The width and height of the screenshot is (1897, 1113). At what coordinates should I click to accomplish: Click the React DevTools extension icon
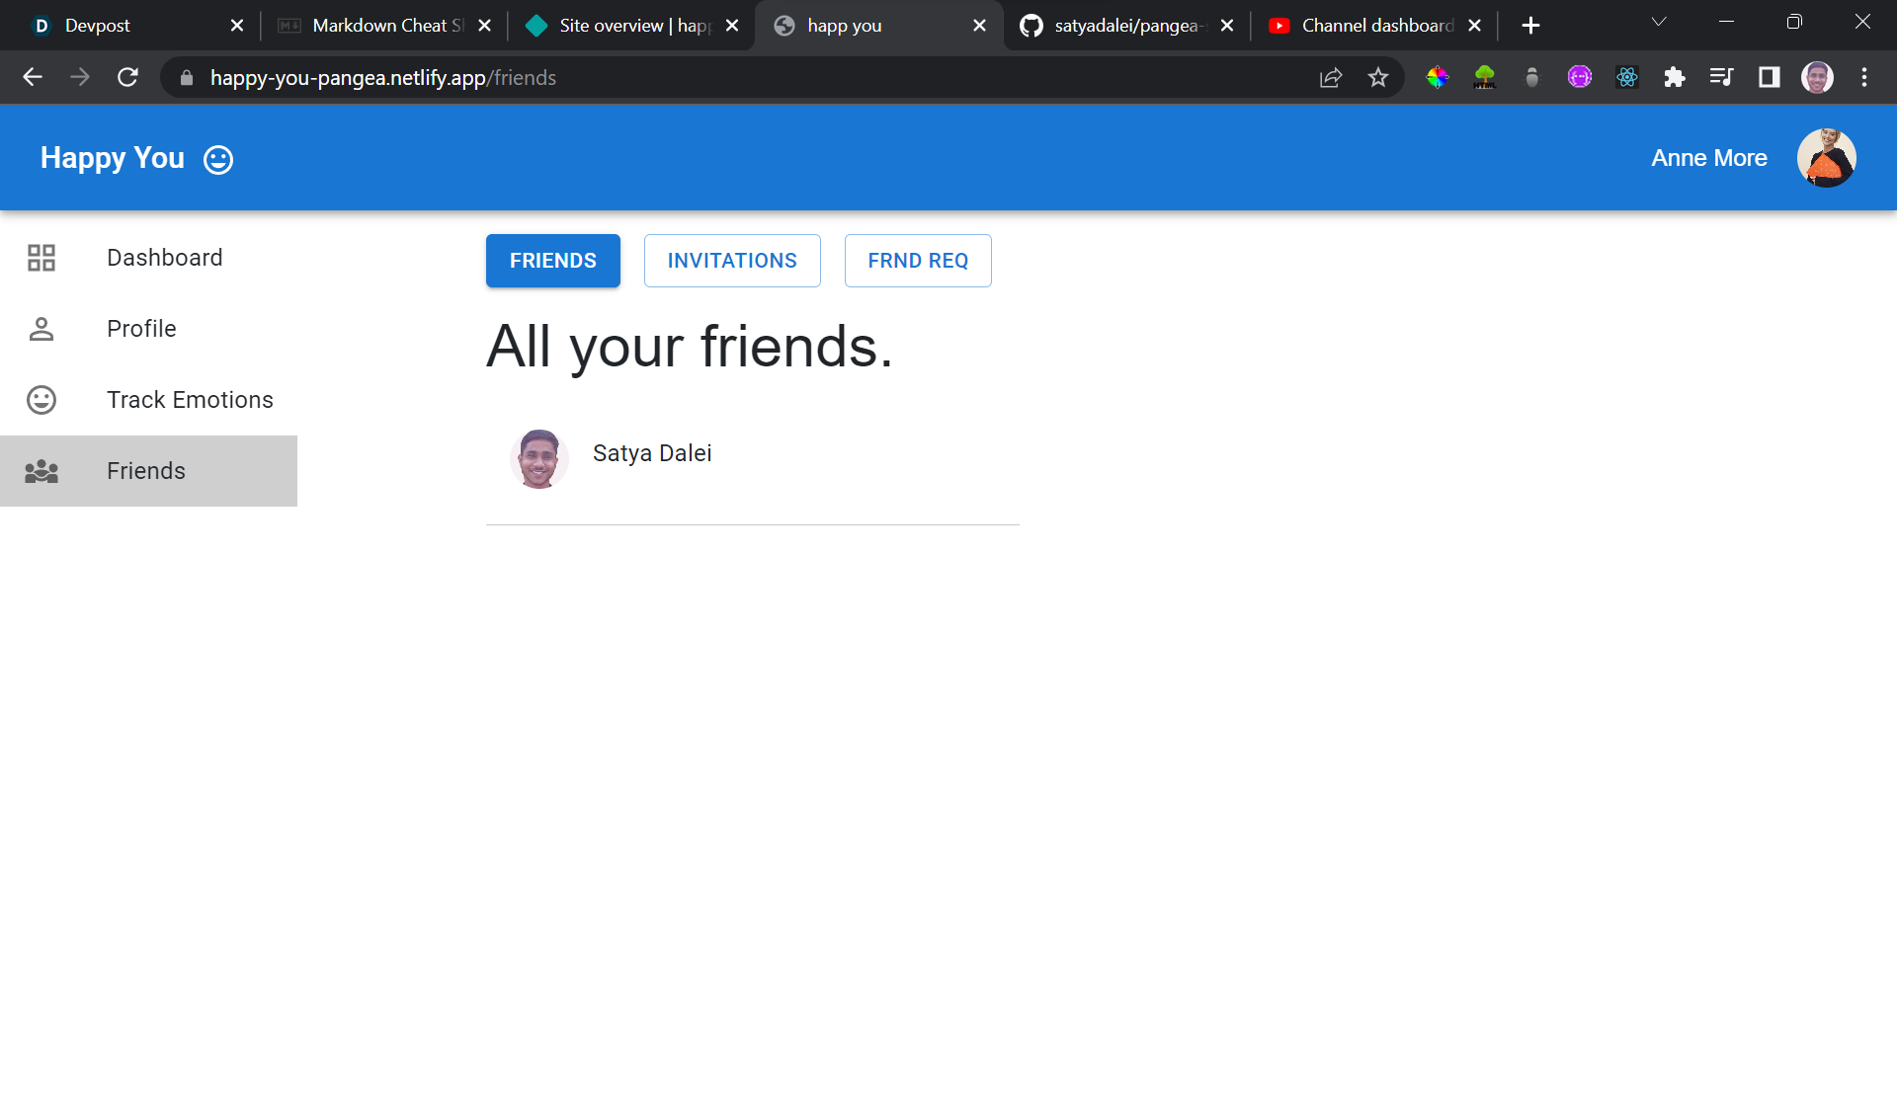pos(1627,78)
